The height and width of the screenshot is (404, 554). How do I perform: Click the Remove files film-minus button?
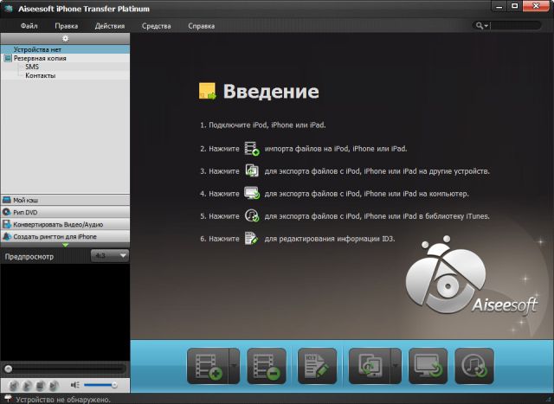pos(267,366)
